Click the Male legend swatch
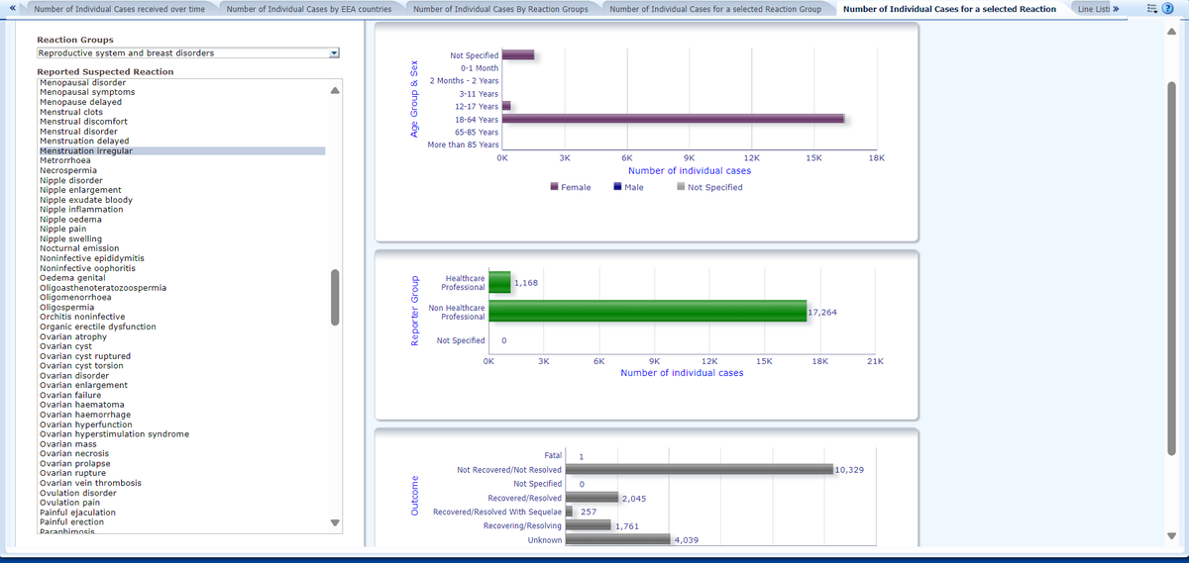 (x=618, y=187)
